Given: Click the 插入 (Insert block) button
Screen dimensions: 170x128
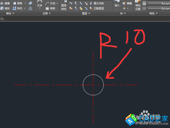Looking at the screenshot, I should pyautogui.click(x=117, y=3).
